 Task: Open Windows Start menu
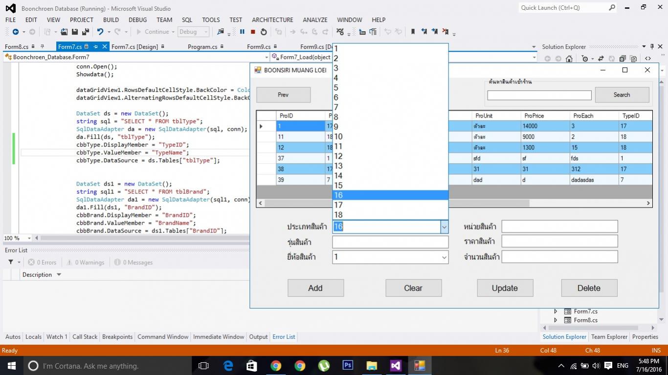pyautogui.click(x=11, y=366)
